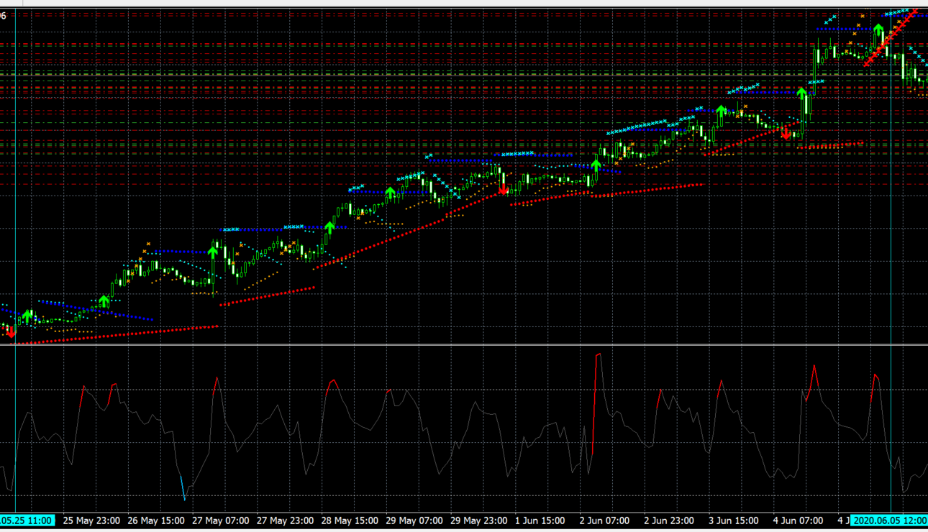Select the green up arrow above 4 Jun 07:00
Viewport: 928px width, 532px height.
802,94
